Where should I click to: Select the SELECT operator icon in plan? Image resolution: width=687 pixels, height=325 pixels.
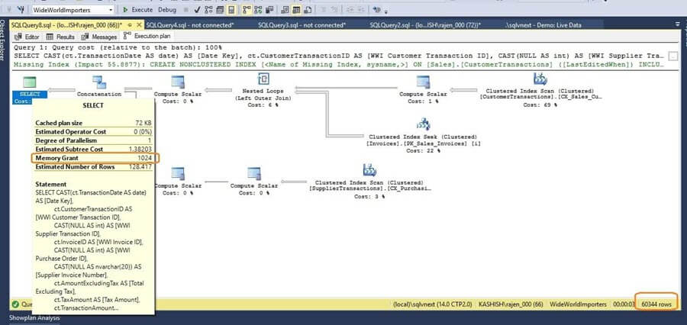click(x=29, y=82)
